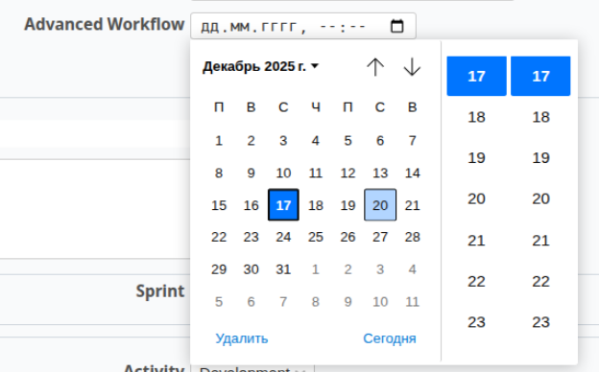599x372 pixels.
Task: Choose December 14 in the calendar
Action: [x=412, y=173]
